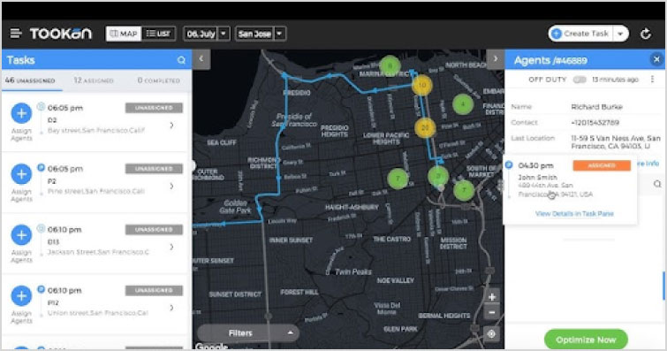Click the 04:30 pm John Smith task card
Screen dimensions: 667x351
tap(570, 189)
